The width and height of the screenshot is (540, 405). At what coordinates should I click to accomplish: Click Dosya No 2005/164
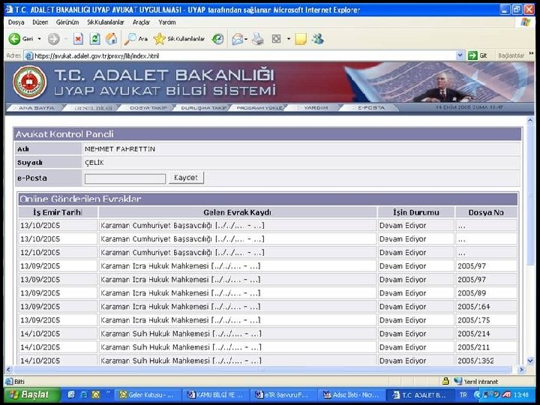click(x=473, y=307)
